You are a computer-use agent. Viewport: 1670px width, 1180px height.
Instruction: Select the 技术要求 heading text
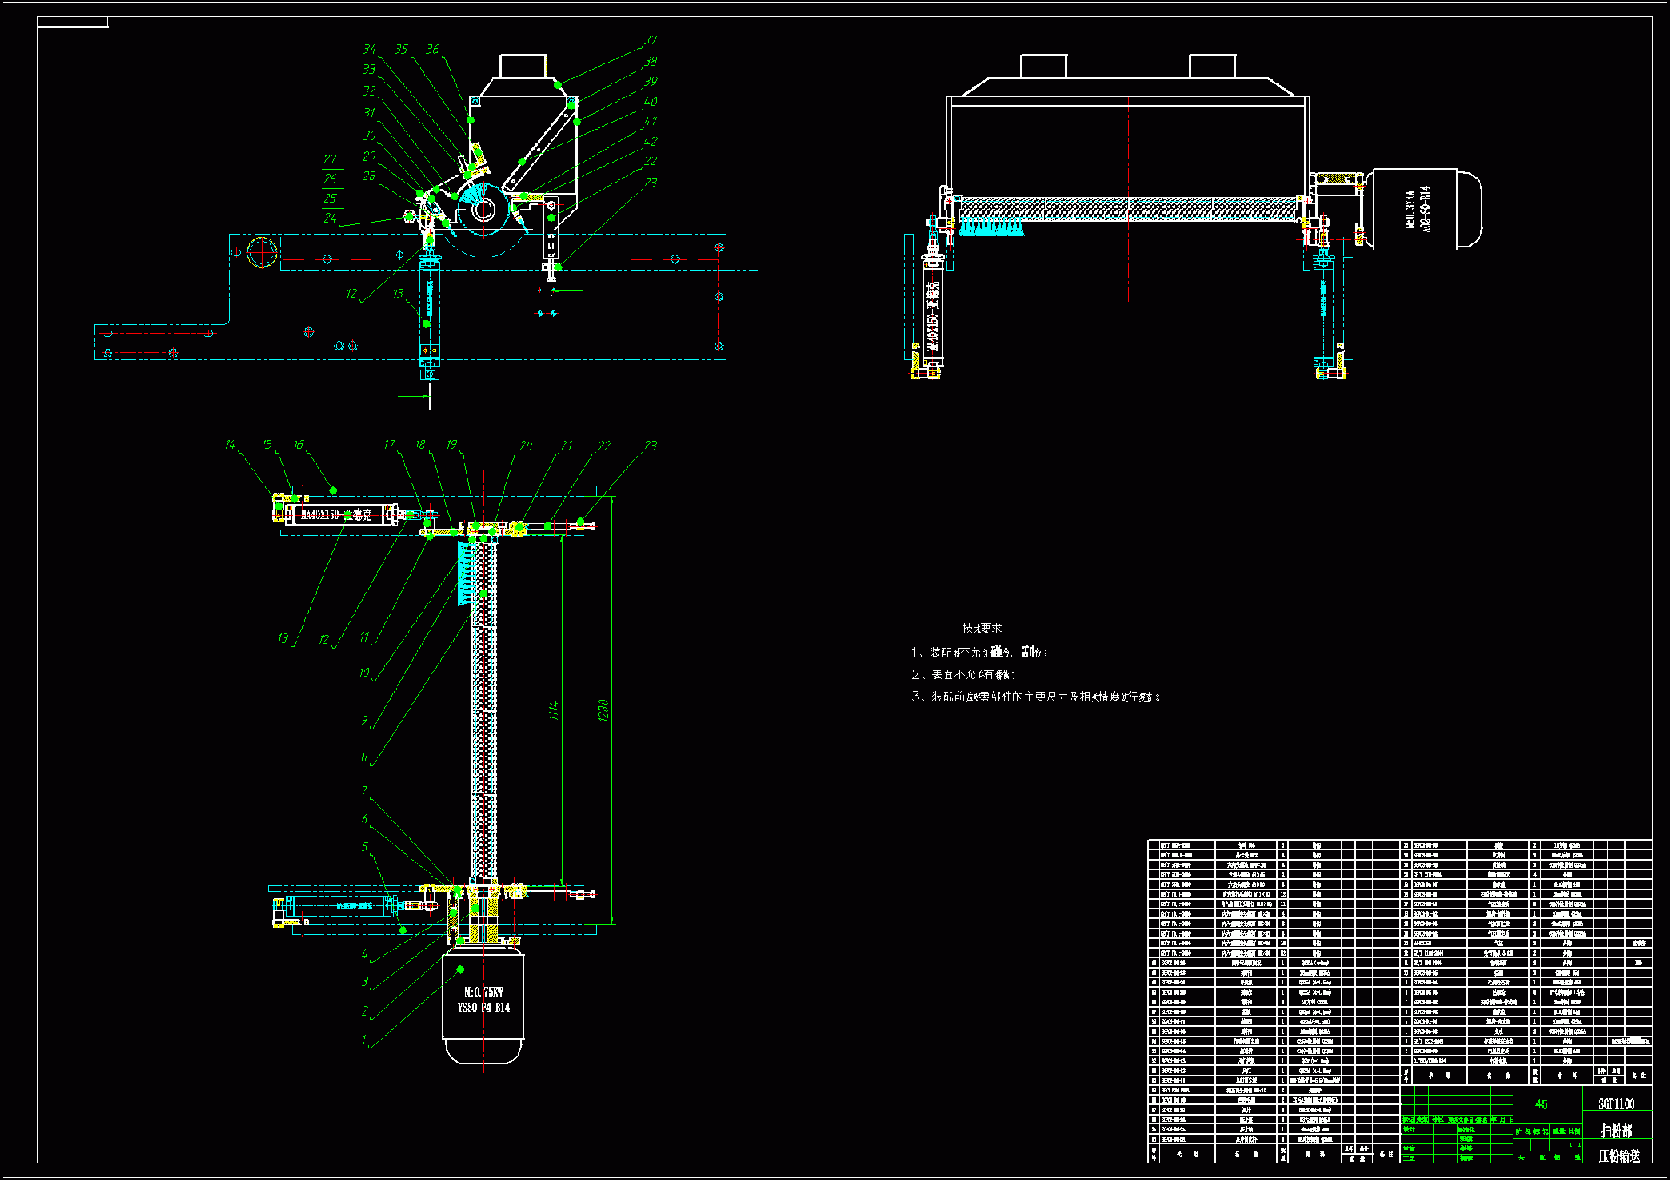pos(982,628)
